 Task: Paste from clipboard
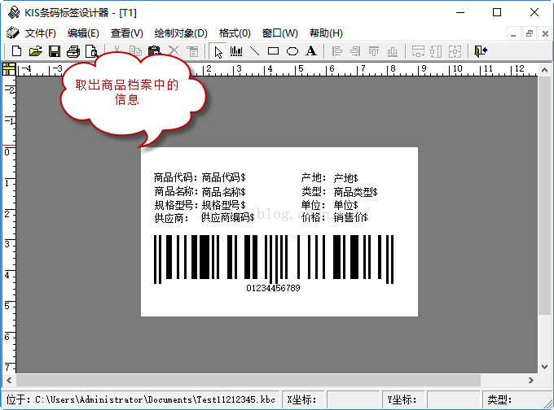pyautogui.click(x=155, y=51)
